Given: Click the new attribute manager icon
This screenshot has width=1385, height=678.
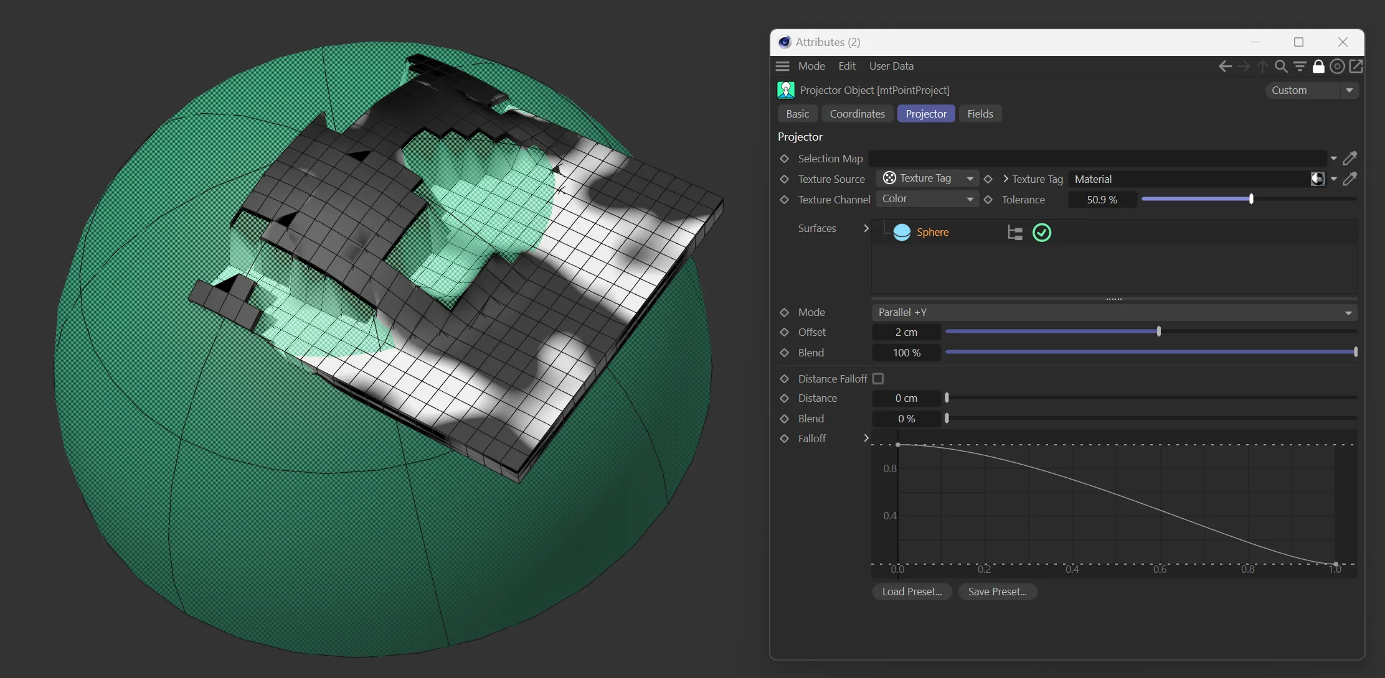Looking at the screenshot, I should 1356,66.
